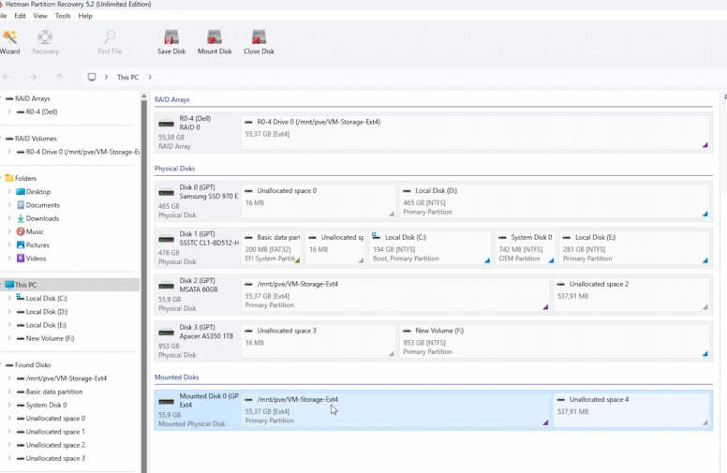Click the RAID Arrays section header

[172, 99]
